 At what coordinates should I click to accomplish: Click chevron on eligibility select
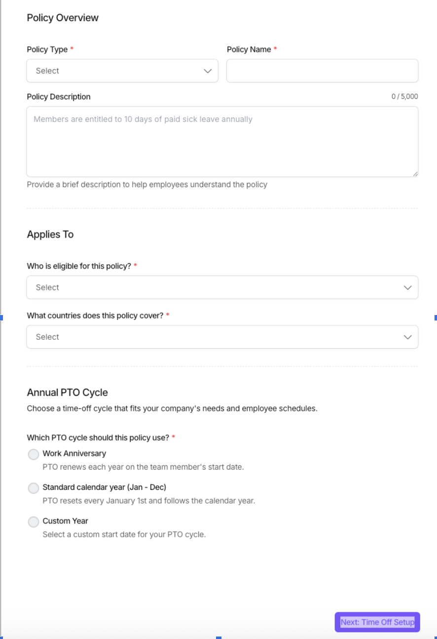(x=407, y=287)
